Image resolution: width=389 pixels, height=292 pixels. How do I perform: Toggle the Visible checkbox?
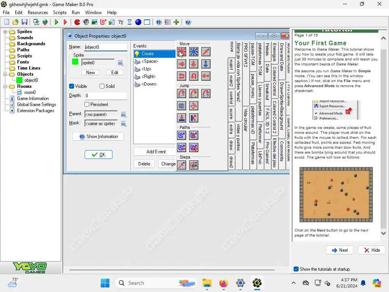click(72, 86)
